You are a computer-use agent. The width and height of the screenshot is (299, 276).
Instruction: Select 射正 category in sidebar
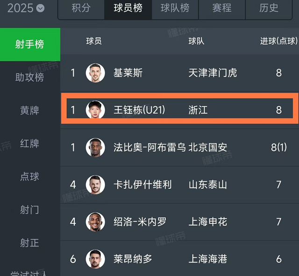(30, 243)
